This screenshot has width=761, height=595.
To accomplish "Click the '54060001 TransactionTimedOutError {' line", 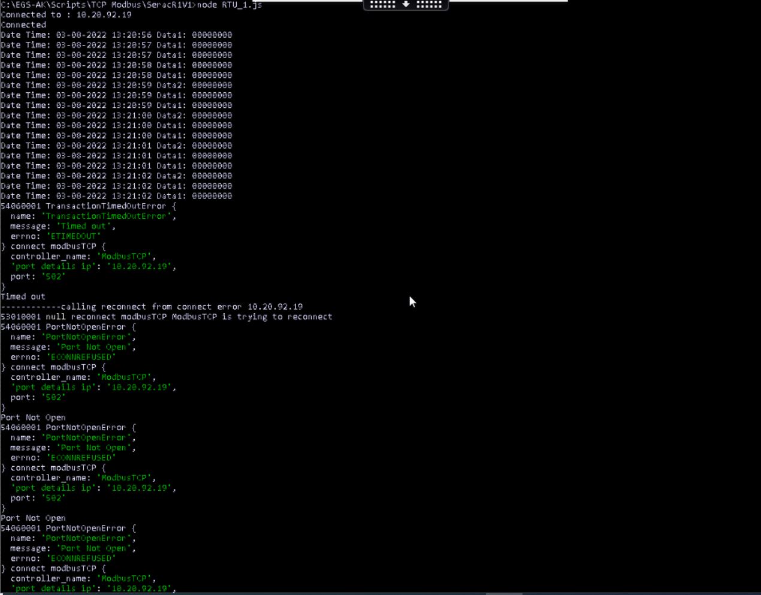I will pyautogui.click(x=89, y=206).
